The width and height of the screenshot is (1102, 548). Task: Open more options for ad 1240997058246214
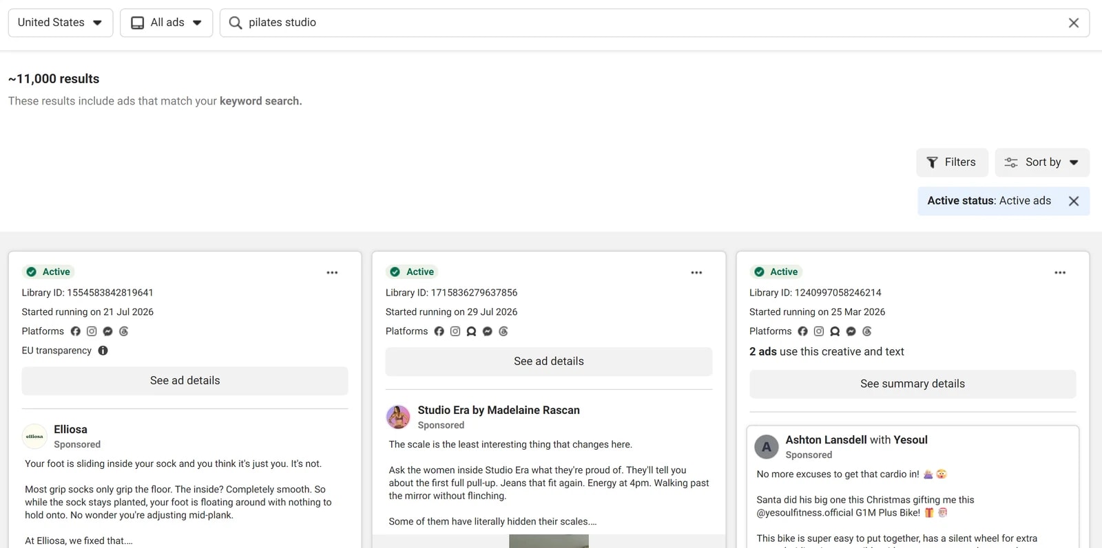tap(1060, 272)
